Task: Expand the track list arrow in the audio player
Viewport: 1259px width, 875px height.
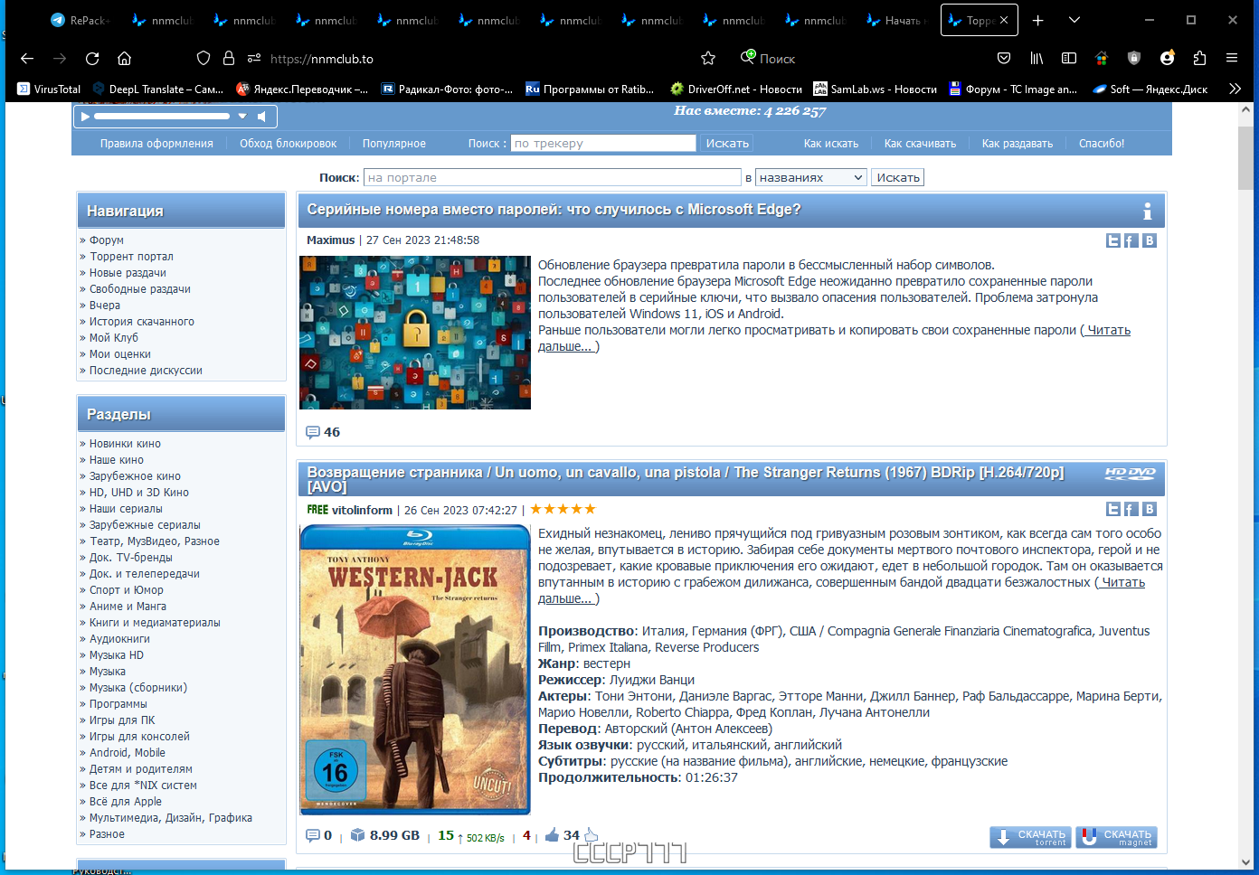Action: pyautogui.click(x=241, y=116)
